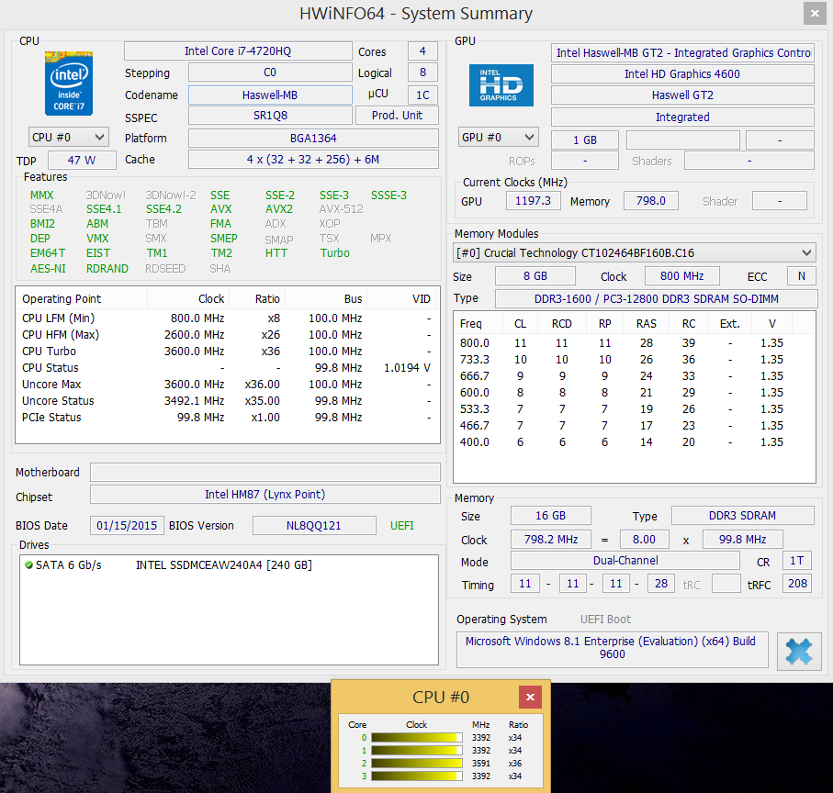833x793 pixels.
Task: Click the RAS column header
Action: point(646,323)
